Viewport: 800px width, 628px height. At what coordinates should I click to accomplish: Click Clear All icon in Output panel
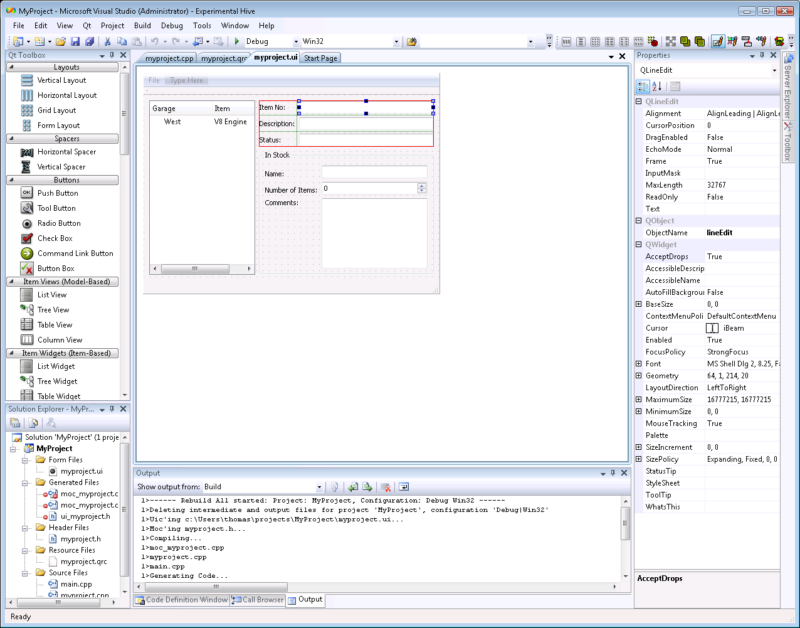coord(386,487)
